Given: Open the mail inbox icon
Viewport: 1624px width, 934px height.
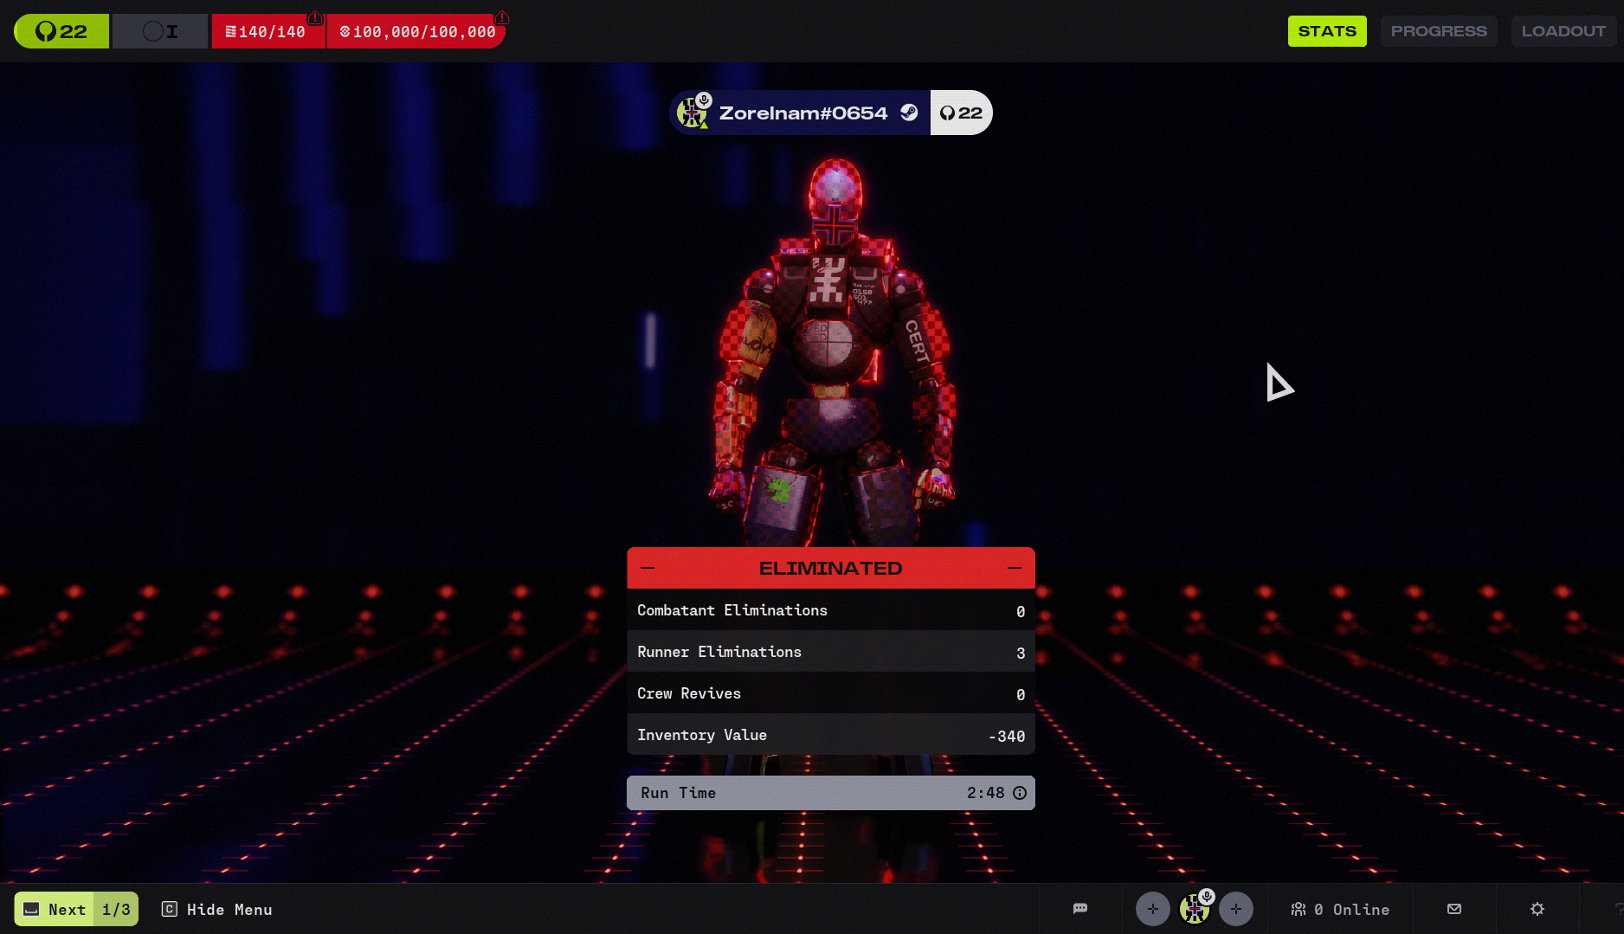Looking at the screenshot, I should coord(1454,909).
